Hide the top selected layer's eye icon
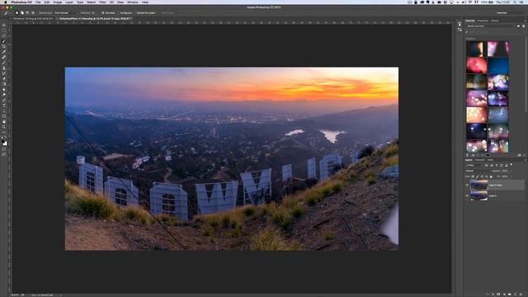Image resolution: width=528 pixels, height=297 pixels. coord(467,185)
